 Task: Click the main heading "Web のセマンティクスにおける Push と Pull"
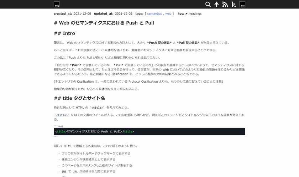pyautogui.click(x=104, y=23)
